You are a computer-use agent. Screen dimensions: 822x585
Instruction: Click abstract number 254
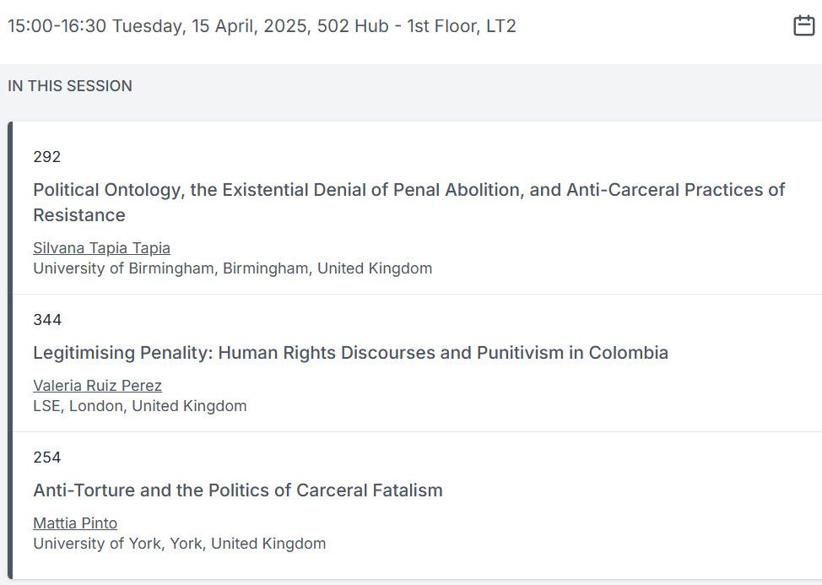(x=46, y=457)
